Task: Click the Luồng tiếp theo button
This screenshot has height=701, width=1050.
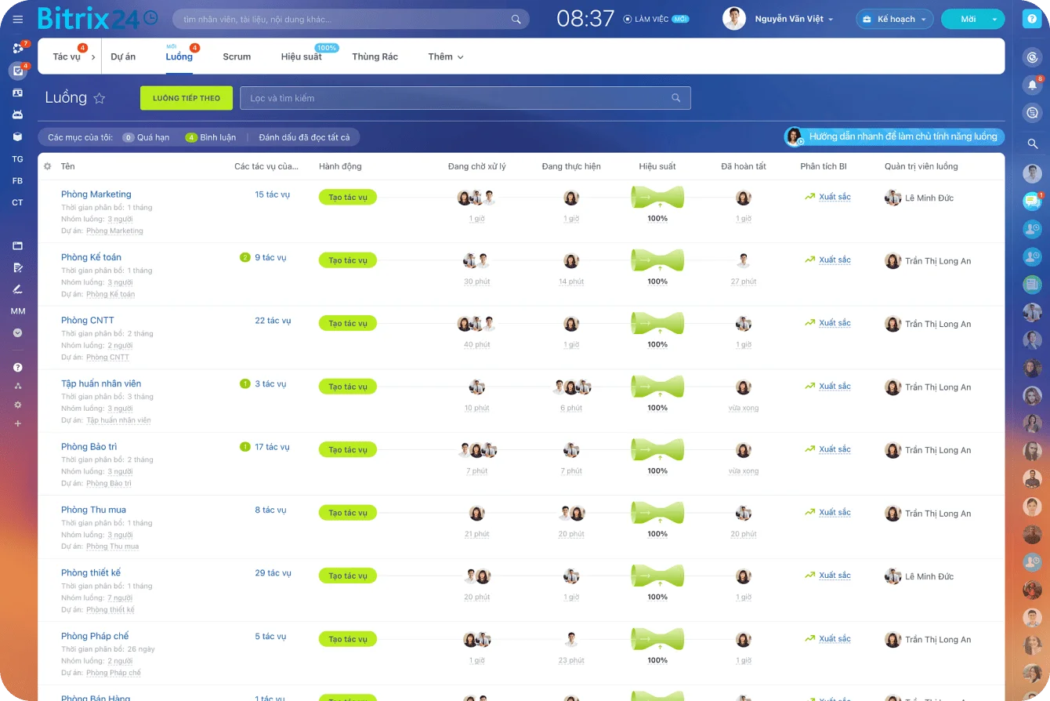Action: 186,98
